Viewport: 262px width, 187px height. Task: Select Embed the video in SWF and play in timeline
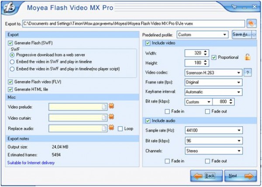click(12, 62)
